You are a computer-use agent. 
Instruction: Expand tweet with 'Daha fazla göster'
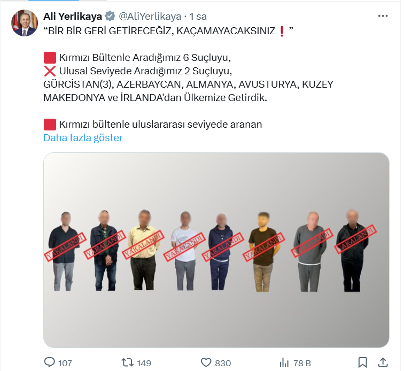tap(83, 138)
